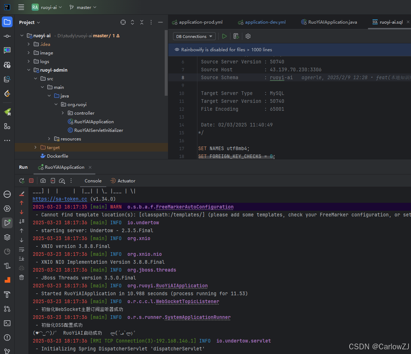
Task: Open the master branch dropdown
Action: pos(83,7)
